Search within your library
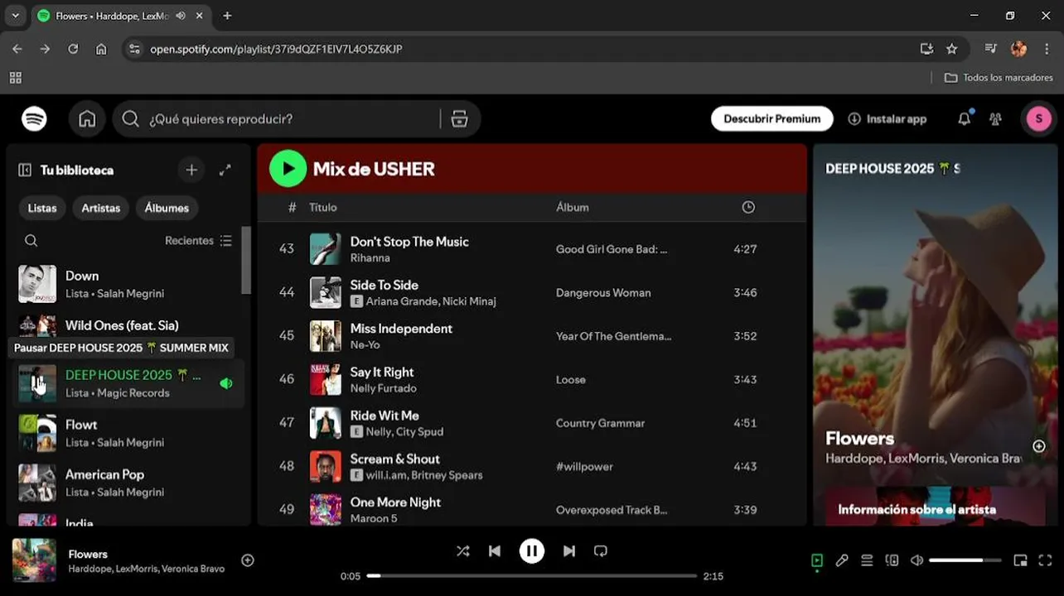Screen dimensions: 1064x596 click(31, 241)
